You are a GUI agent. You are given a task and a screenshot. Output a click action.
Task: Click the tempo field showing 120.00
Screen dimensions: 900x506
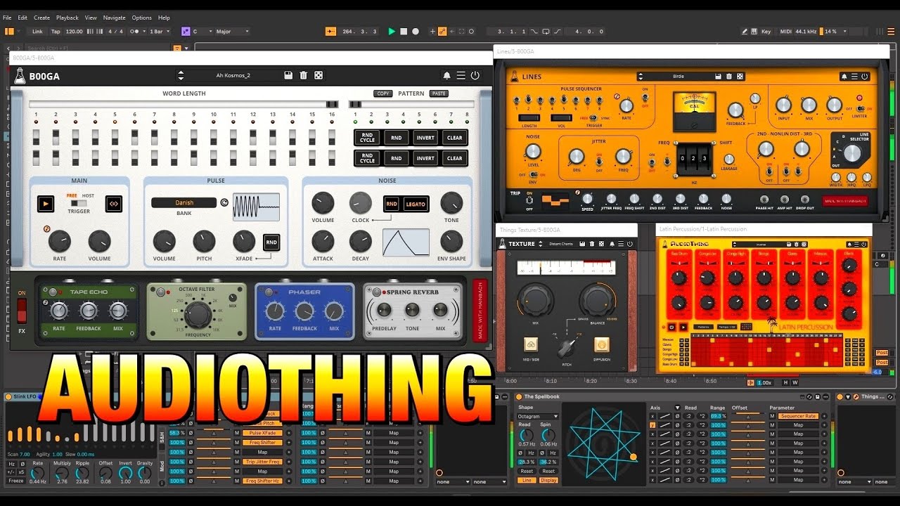pyautogui.click(x=74, y=32)
